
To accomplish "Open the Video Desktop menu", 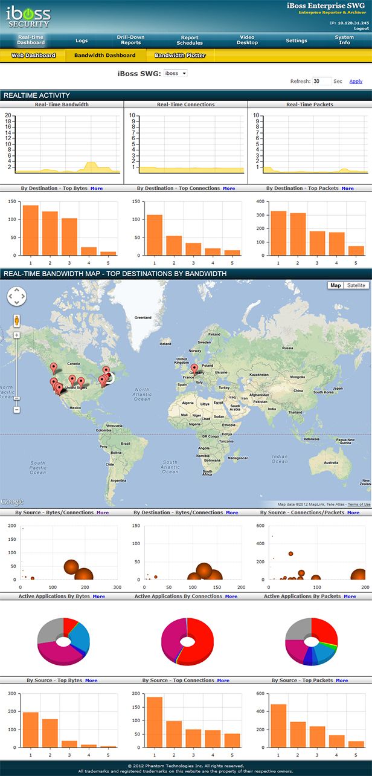I will click(x=247, y=40).
